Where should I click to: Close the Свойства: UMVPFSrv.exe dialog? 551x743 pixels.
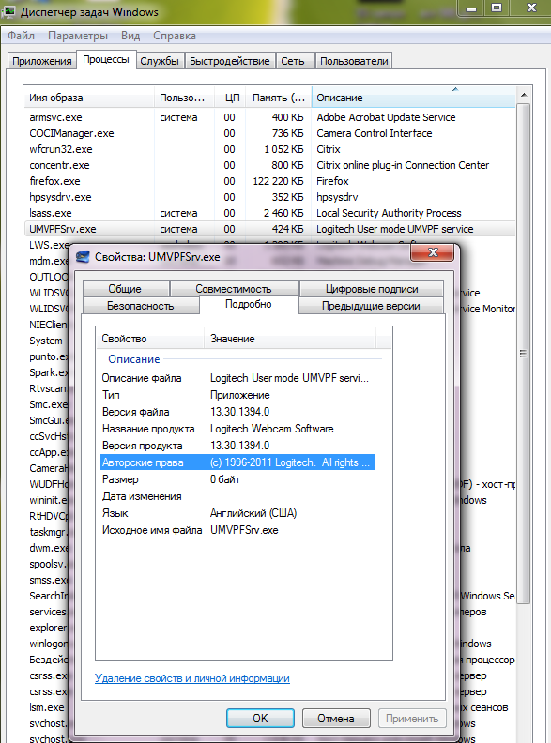click(433, 252)
